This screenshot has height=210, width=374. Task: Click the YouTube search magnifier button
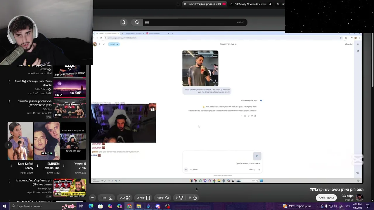[137, 22]
